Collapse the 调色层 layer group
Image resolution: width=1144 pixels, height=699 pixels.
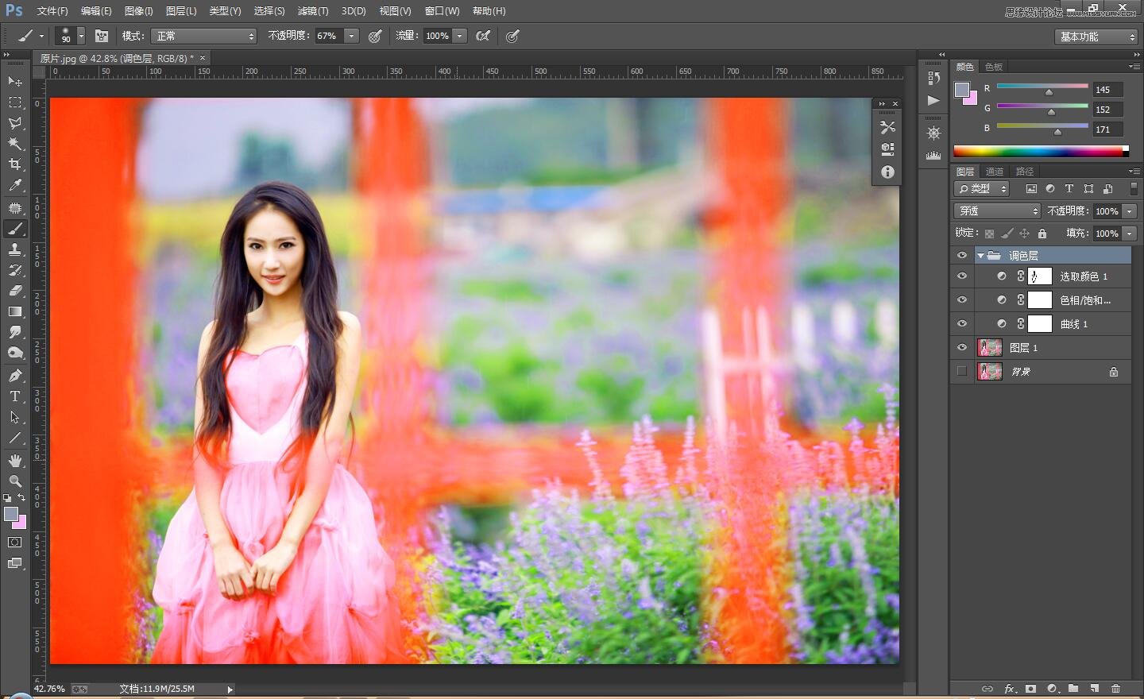tap(980, 256)
